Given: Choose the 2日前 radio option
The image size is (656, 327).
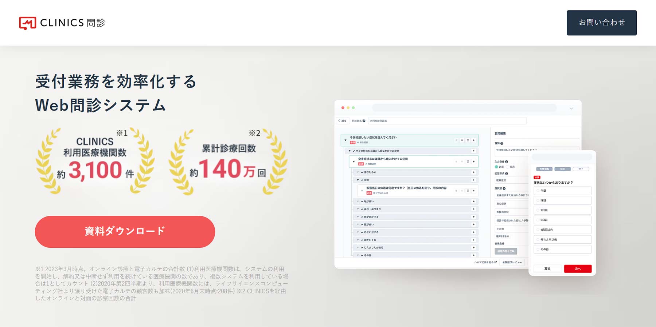Looking at the screenshot, I should point(562,210).
